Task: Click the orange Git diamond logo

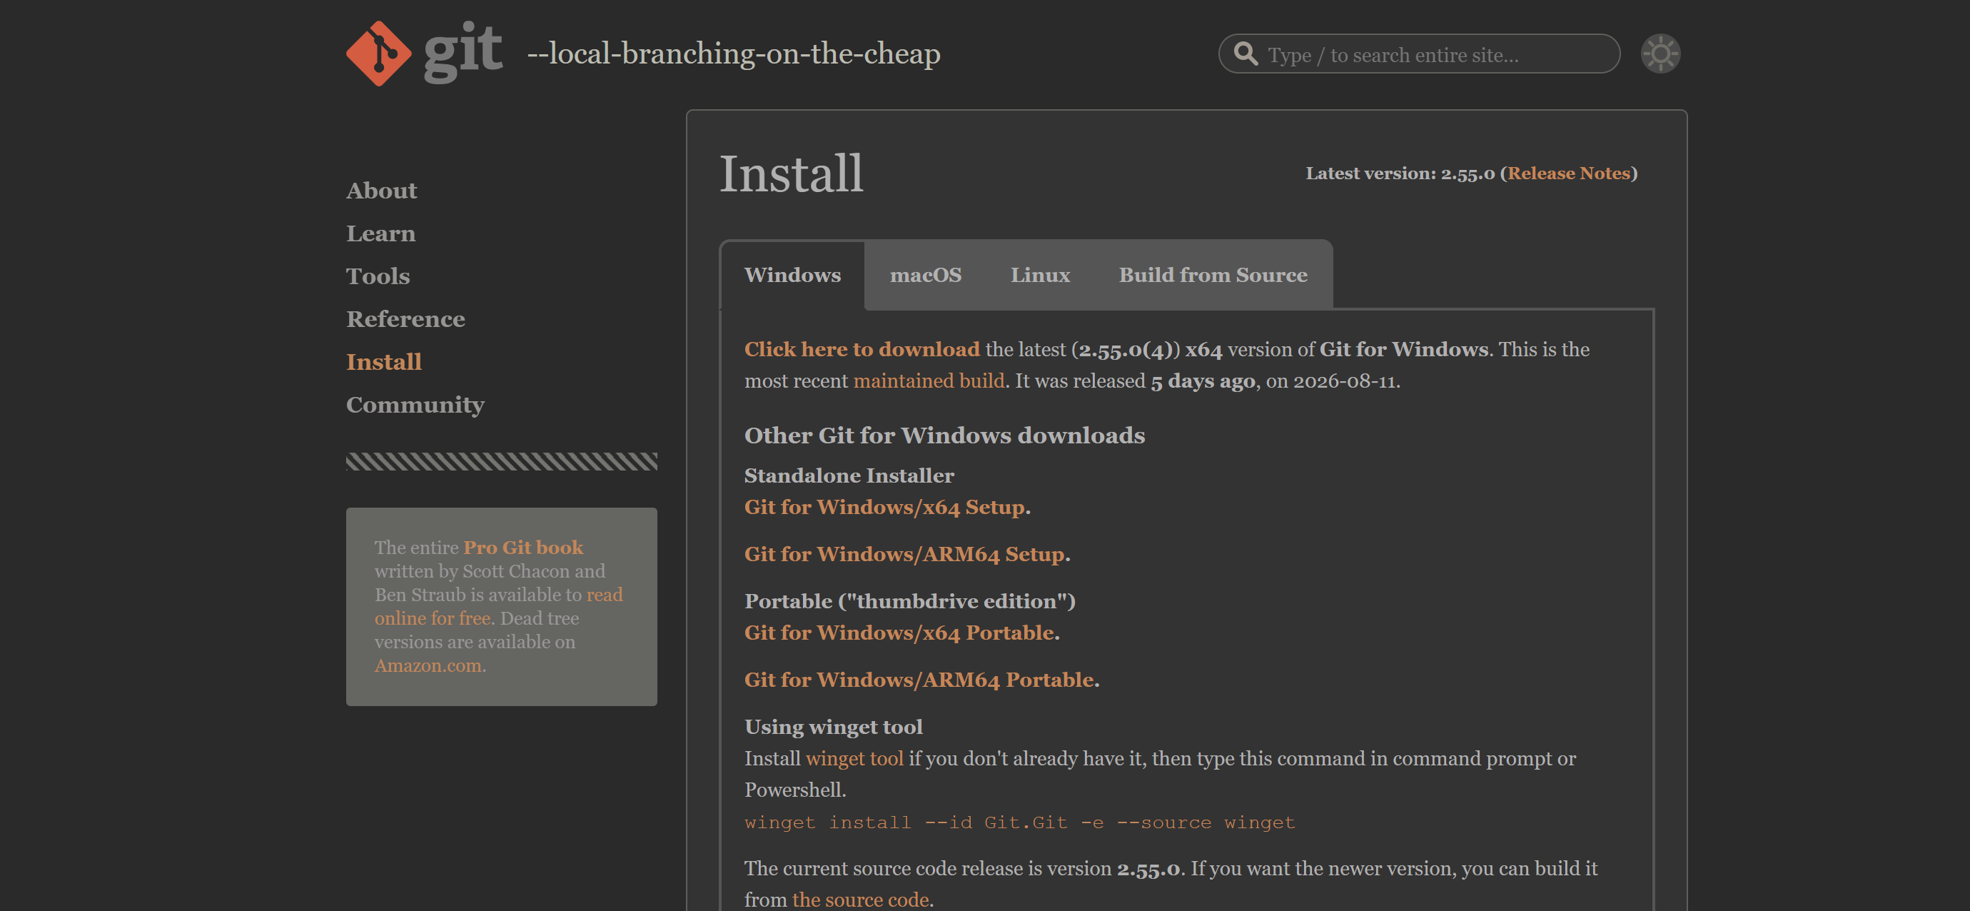Action: pyautogui.click(x=378, y=54)
